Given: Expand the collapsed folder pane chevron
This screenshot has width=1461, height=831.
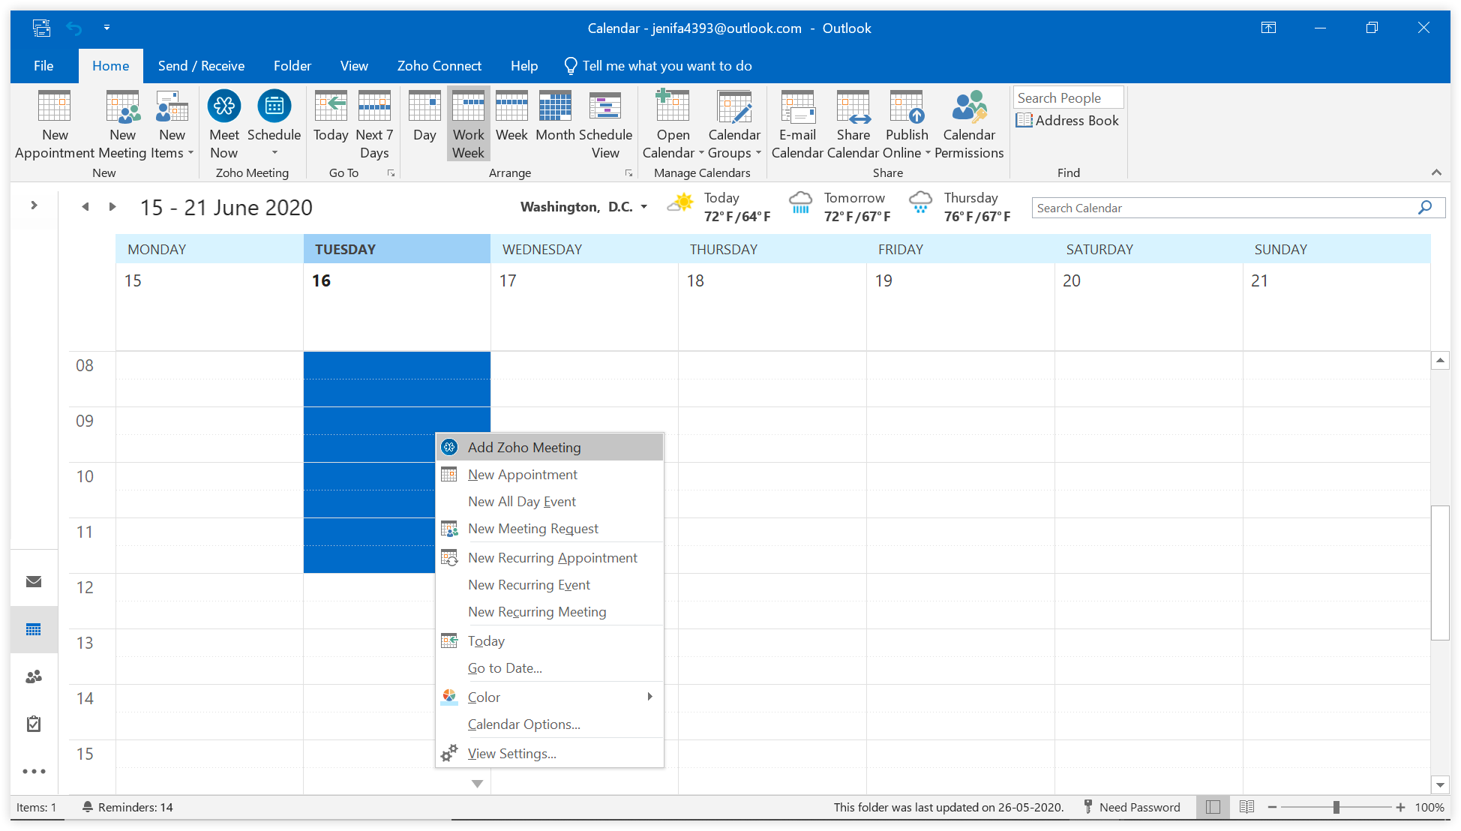Looking at the screenshot, I should tap(34, 203).
